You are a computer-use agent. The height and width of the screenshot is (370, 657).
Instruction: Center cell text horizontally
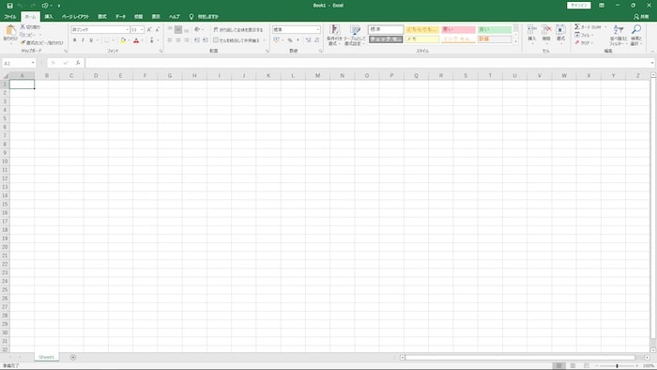tap(178, 40)
